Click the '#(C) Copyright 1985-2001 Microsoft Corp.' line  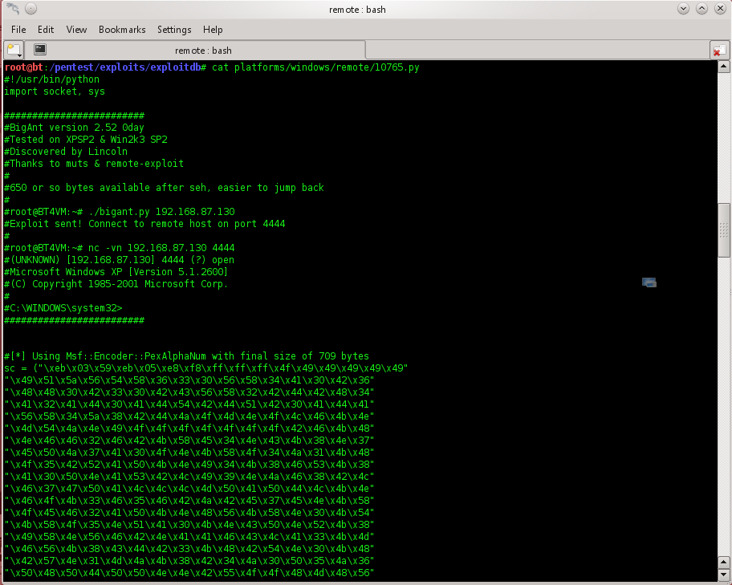pyautogui.click(x=116, y=284)
